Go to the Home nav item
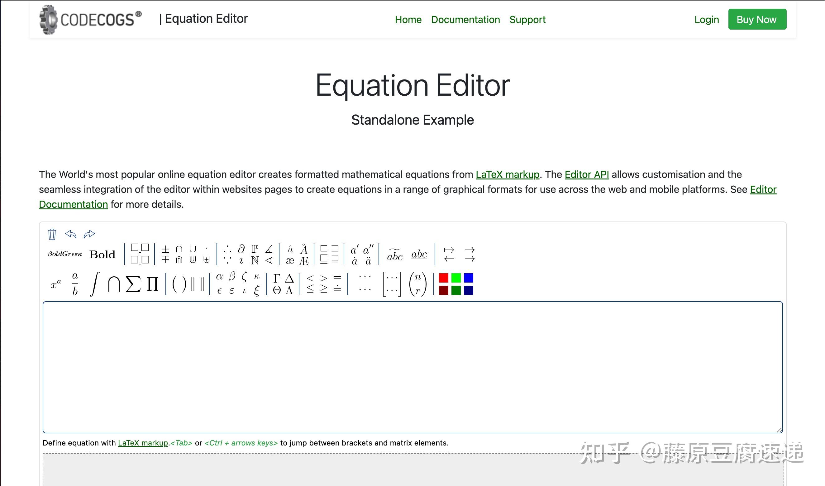825x486 pixels. coord(408,20)
